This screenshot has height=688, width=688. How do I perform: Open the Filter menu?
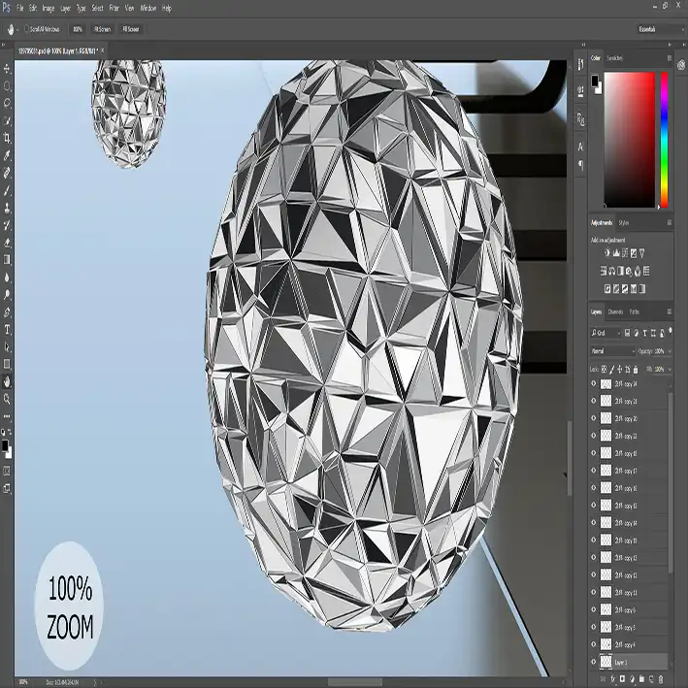coord(115,8)
